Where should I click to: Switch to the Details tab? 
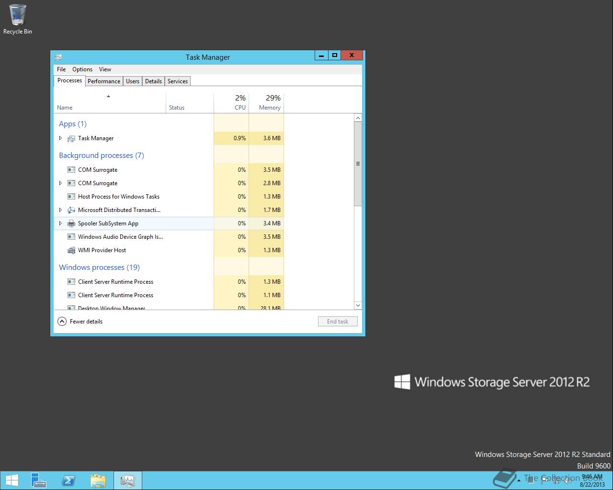pyautogui.click(x=153, y=81)
